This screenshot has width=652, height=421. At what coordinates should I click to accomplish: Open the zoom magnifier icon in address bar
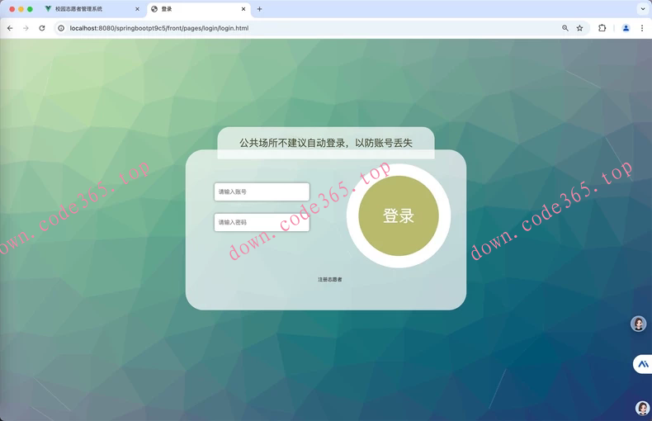[x=565, y=28]
